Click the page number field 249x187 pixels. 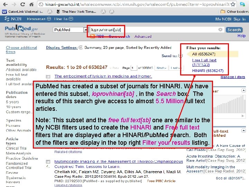tap(134, 68)
